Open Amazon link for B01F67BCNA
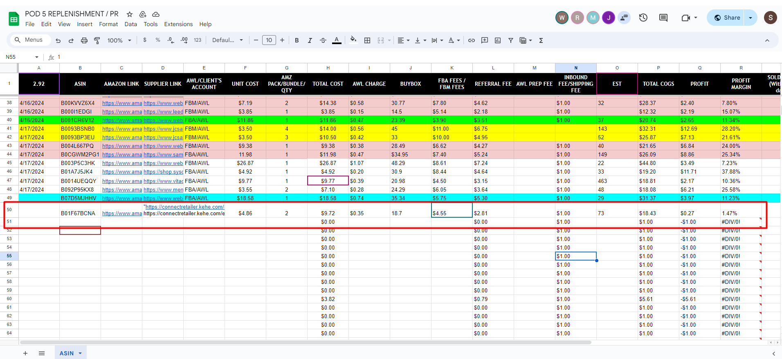 click(x=122, y=214)
